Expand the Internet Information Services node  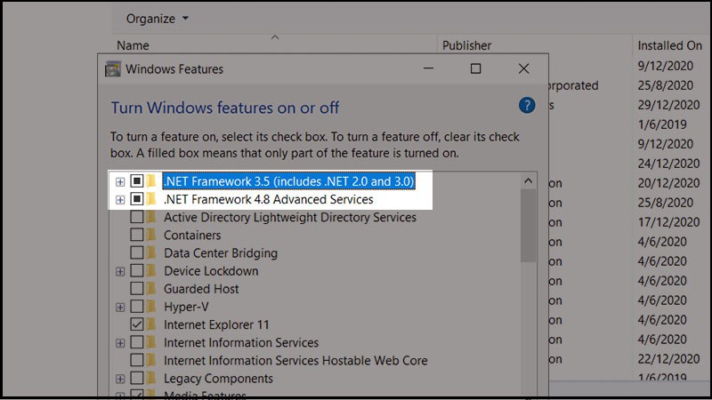[120, 343]
